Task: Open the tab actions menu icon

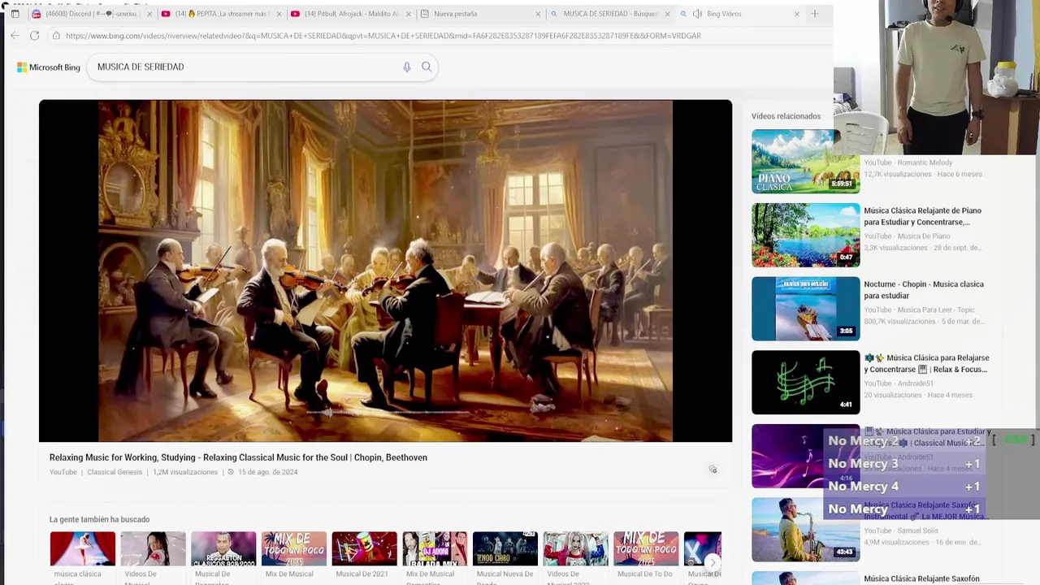Action: [x=15, y=14]
